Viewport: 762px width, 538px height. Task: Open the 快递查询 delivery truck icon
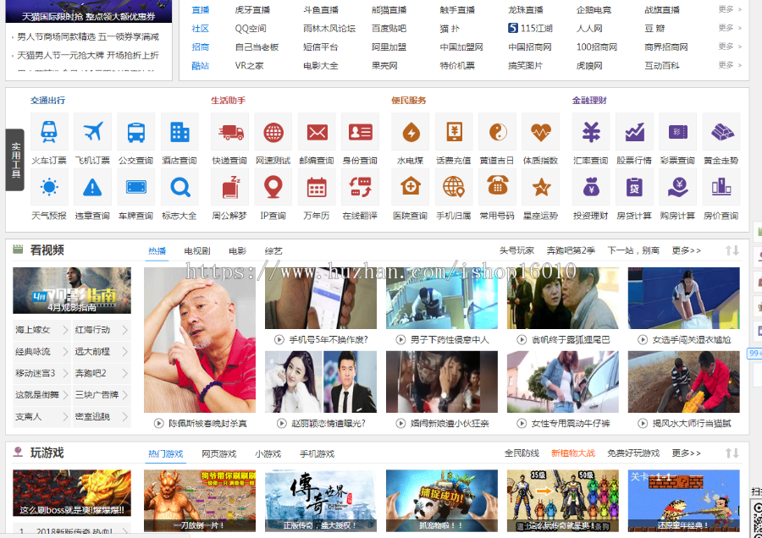pyautogui.click(x=229, y=132)
